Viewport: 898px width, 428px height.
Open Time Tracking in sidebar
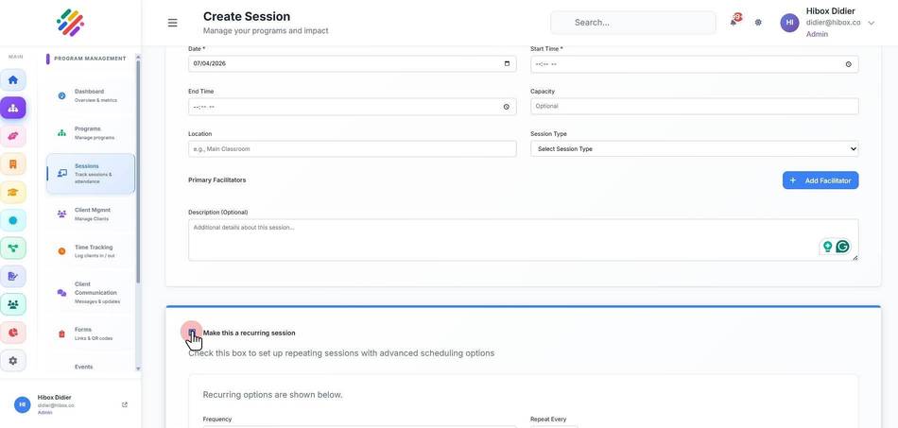point(91,251)
